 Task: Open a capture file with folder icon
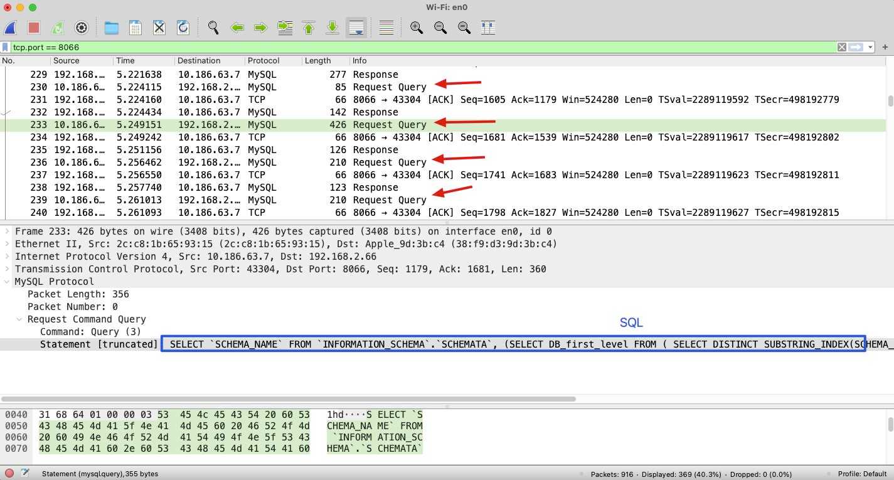click(112, 28)
